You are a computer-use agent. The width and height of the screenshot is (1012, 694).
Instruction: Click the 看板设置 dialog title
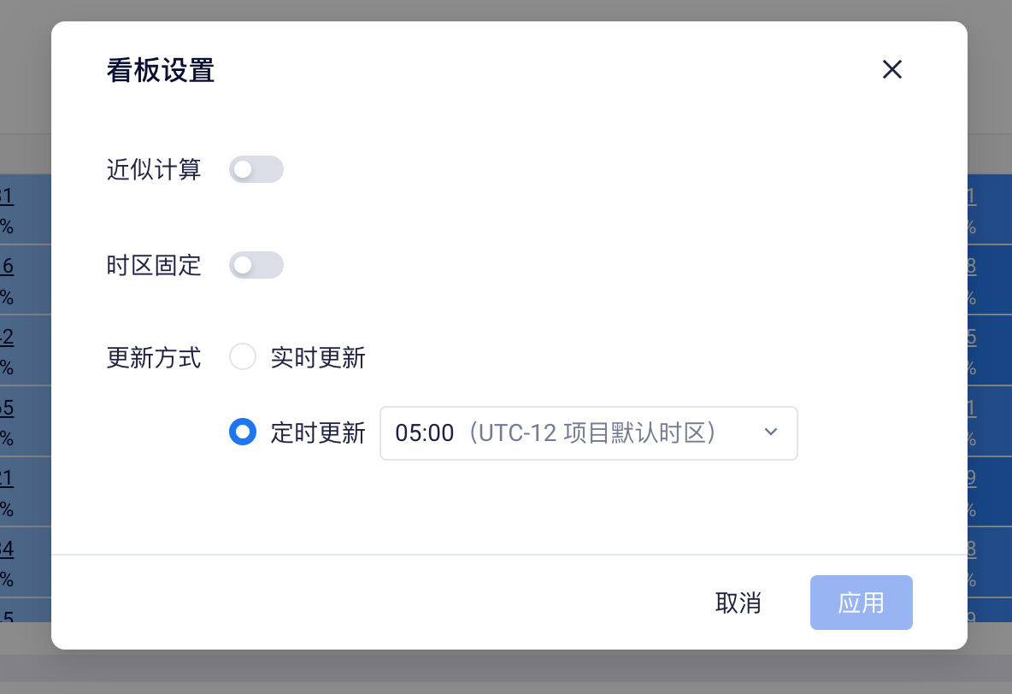tap(161, 70)
